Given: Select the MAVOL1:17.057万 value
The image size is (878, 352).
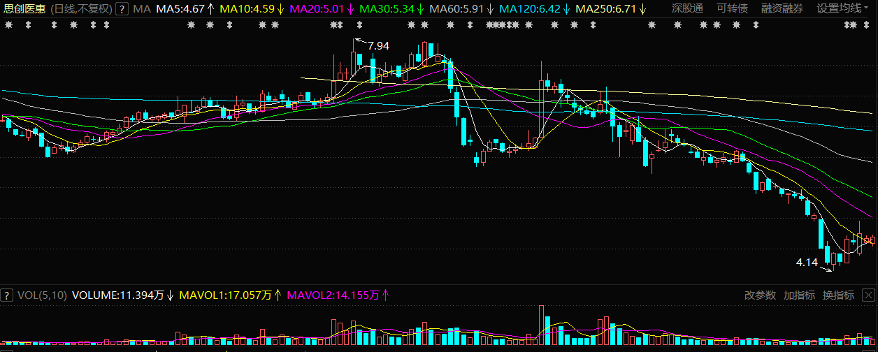Looking at the screenshot, I should [225, 295].
